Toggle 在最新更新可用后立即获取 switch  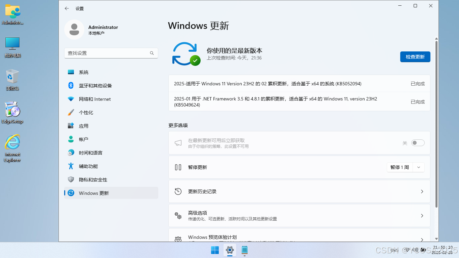[x=418, y=143]
